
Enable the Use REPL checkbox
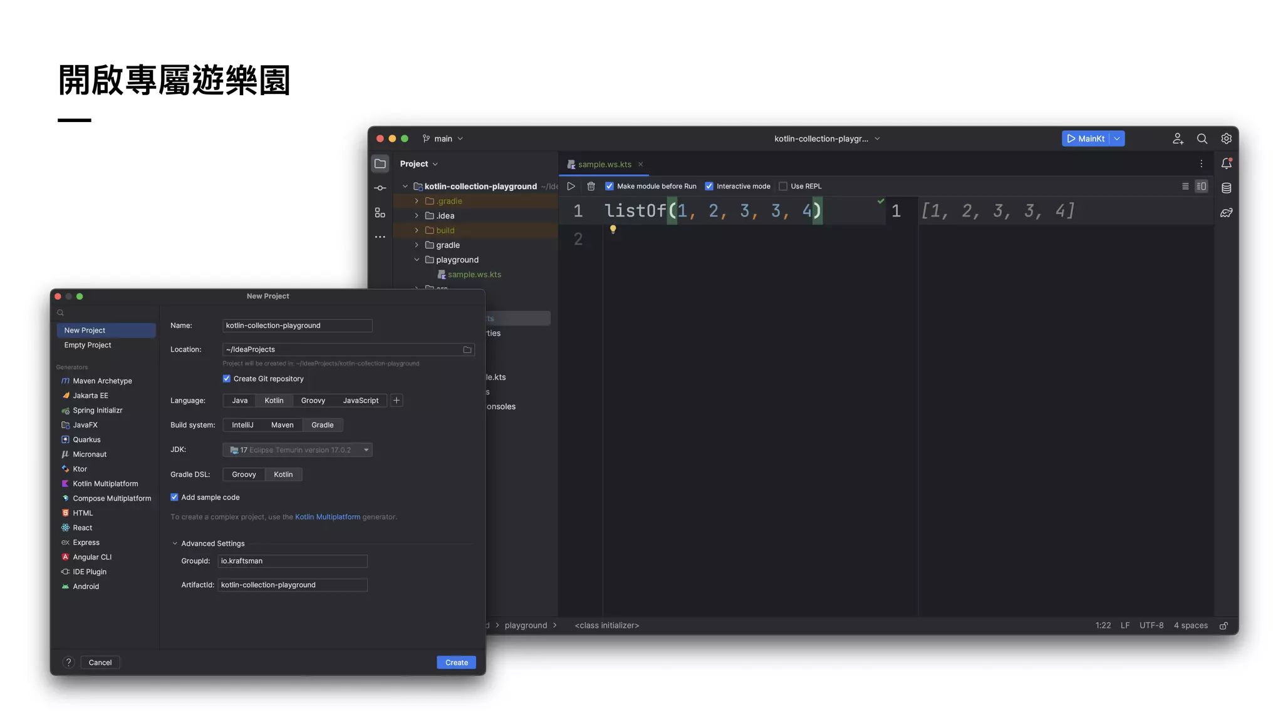783,186
